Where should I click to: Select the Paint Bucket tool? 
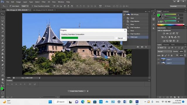coord(3,54)
